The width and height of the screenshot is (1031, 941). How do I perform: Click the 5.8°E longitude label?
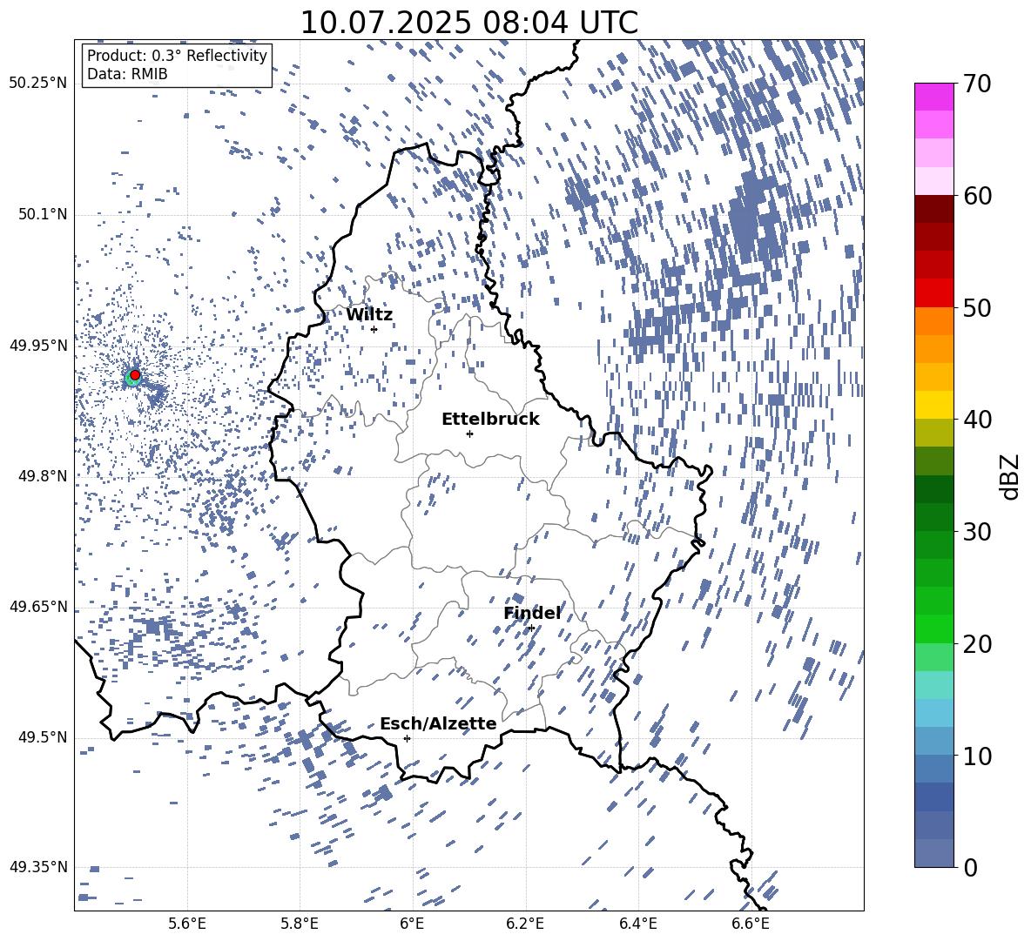(x=300, y=924)
